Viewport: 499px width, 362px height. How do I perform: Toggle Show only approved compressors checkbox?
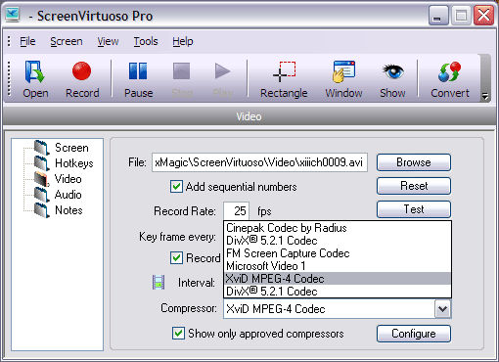178,334
